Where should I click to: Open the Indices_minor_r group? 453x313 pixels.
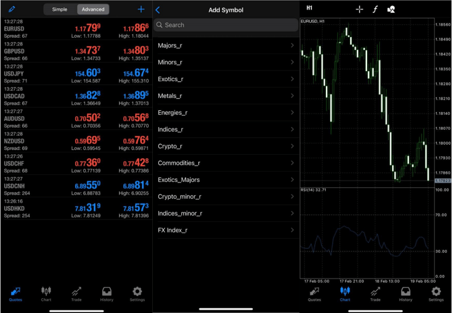click(226, 214)
